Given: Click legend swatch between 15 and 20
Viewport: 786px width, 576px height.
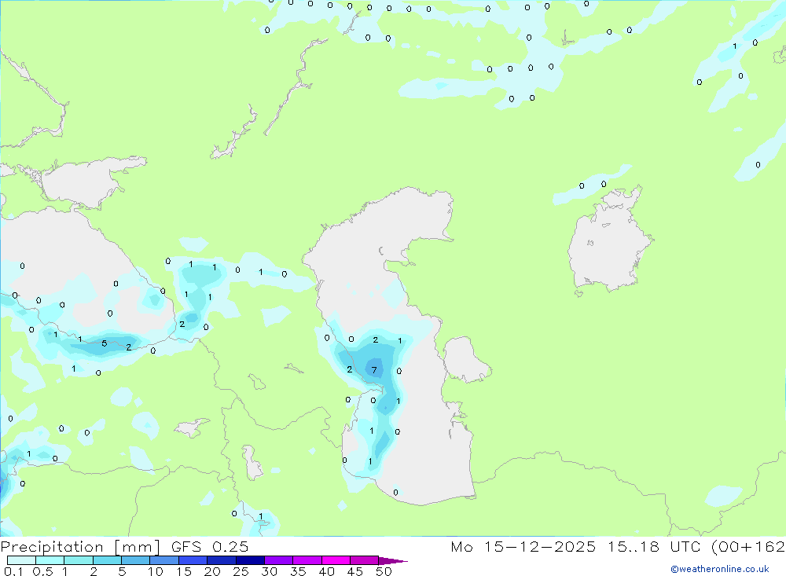Looking at the screenshot, I should point(193,560).
